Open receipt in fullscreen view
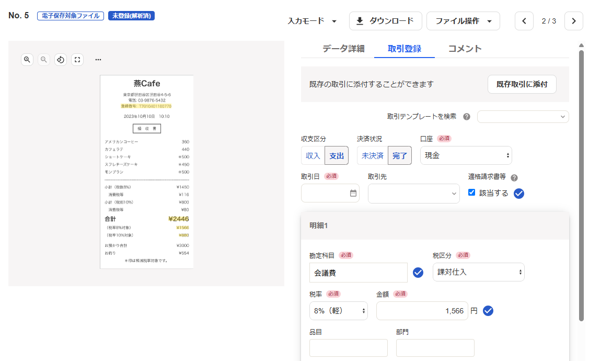The width and height of the screenshot is (589, 361). (x=77, y=60)
